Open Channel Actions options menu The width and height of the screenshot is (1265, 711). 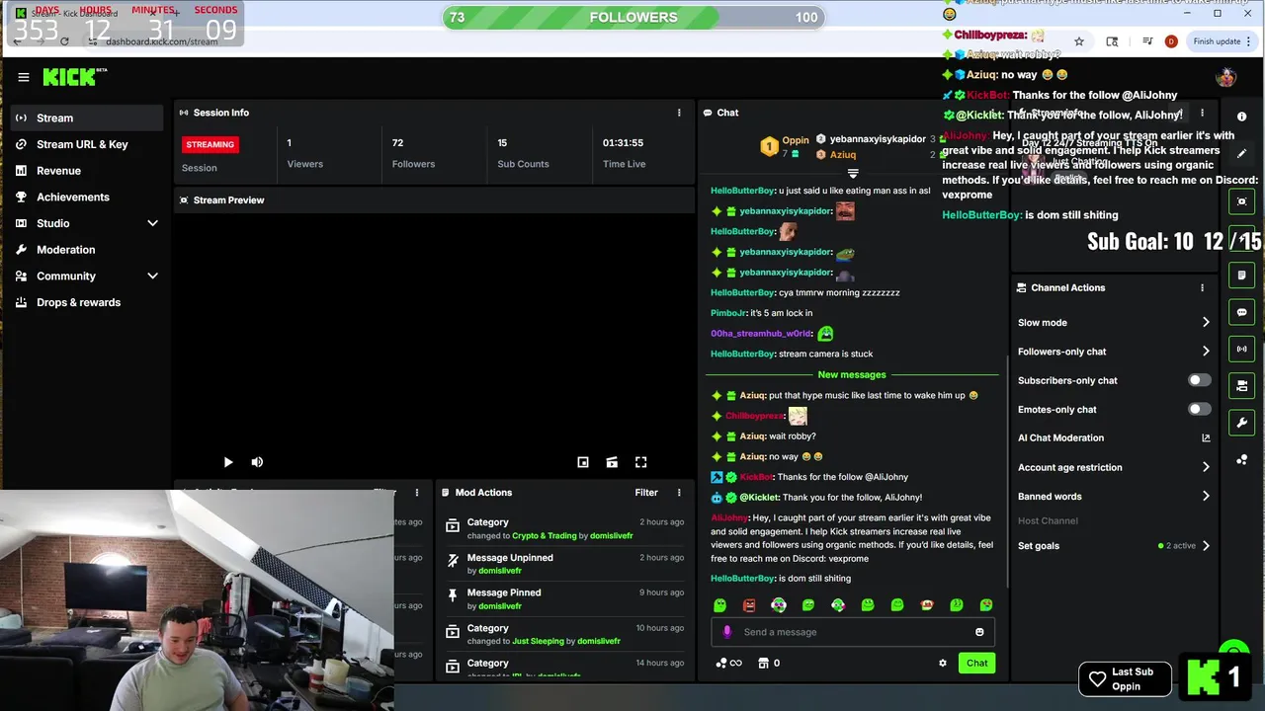[x=1203, y=288]
